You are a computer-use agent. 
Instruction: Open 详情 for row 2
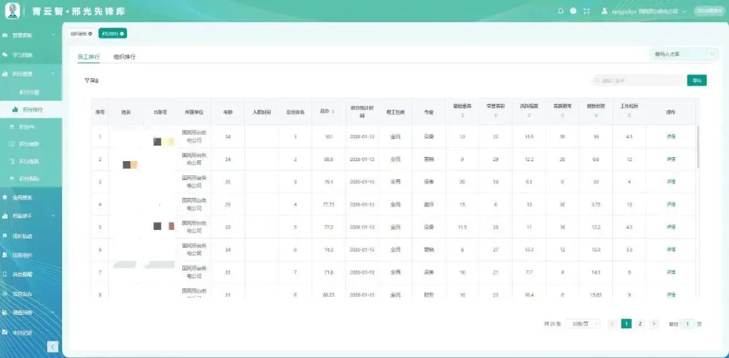click(x=671, y=159)
